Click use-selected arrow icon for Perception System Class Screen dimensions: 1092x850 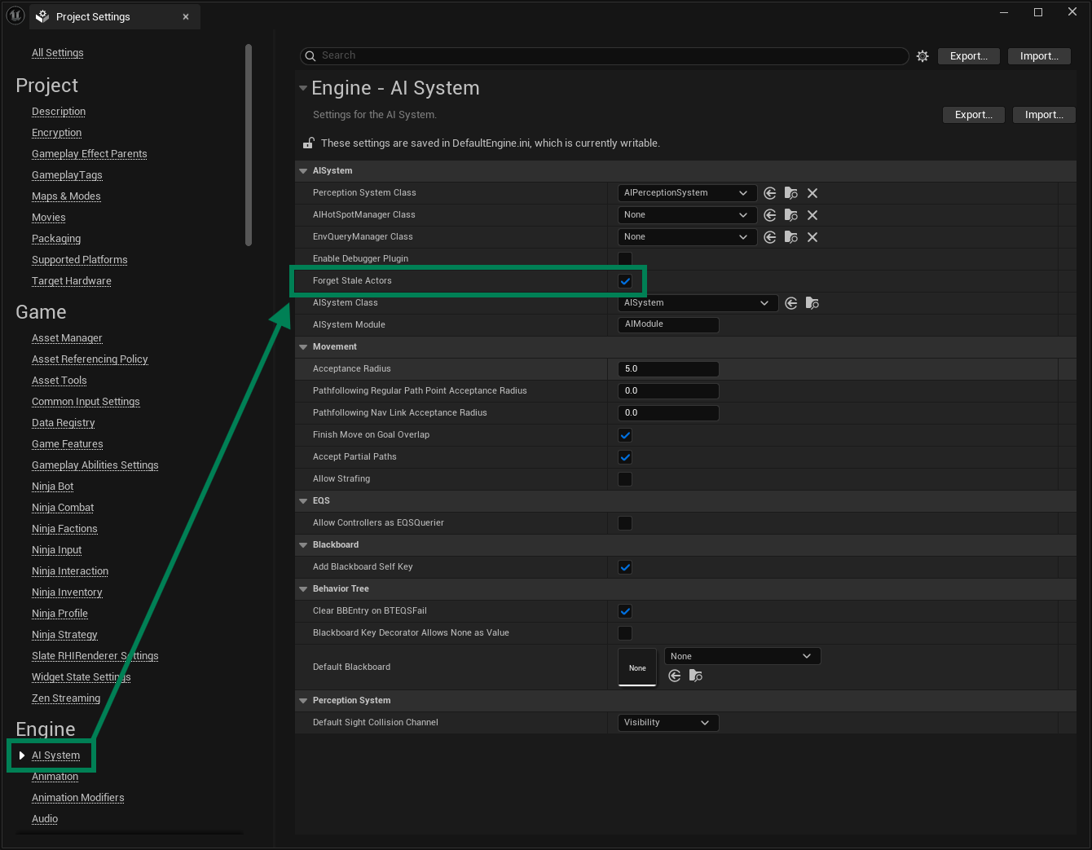[770, 193]
